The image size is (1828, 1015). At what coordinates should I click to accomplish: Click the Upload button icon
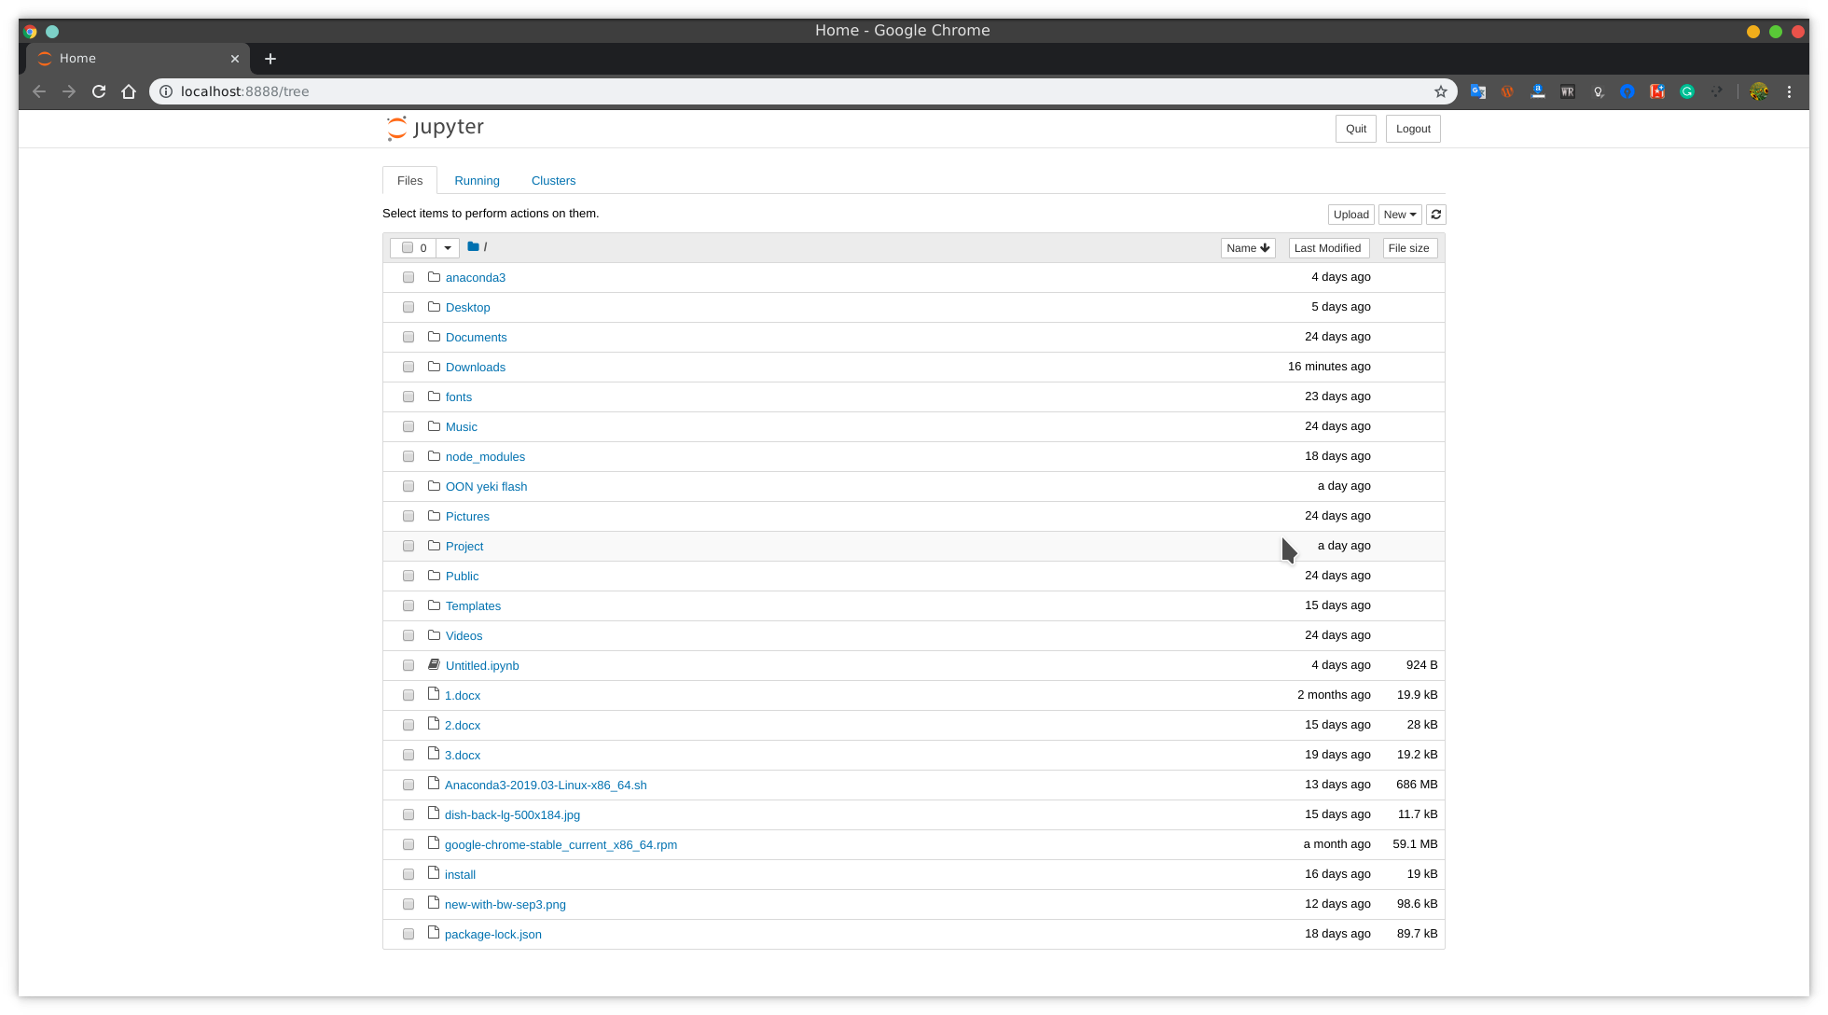tap(1350, 214)
